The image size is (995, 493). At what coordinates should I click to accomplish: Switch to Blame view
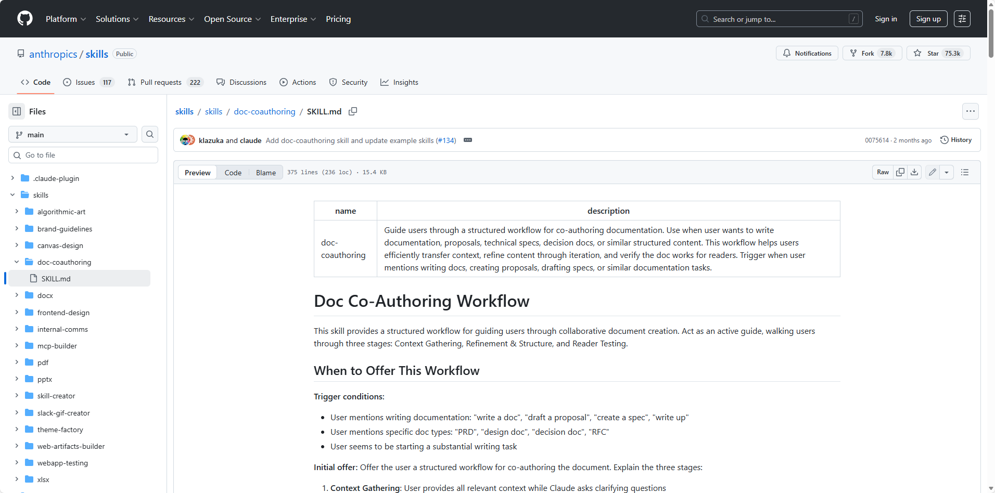click(x=265, y=173)
